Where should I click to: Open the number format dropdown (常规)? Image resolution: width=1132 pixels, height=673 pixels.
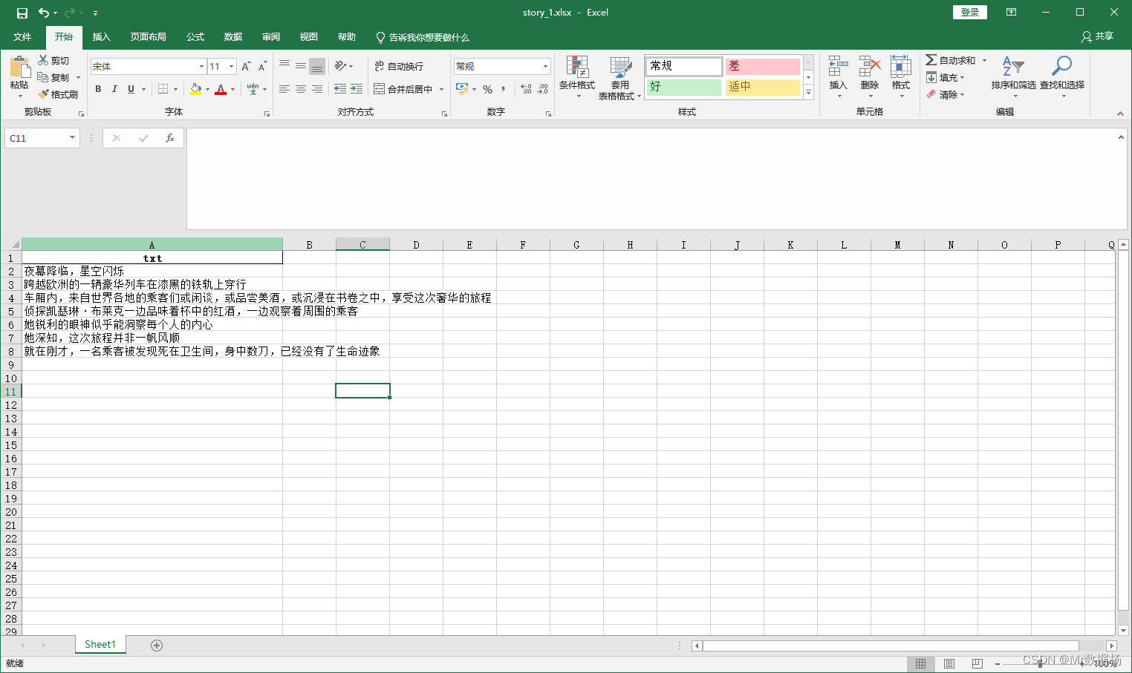pyautogui.click(x=545, y=66)
